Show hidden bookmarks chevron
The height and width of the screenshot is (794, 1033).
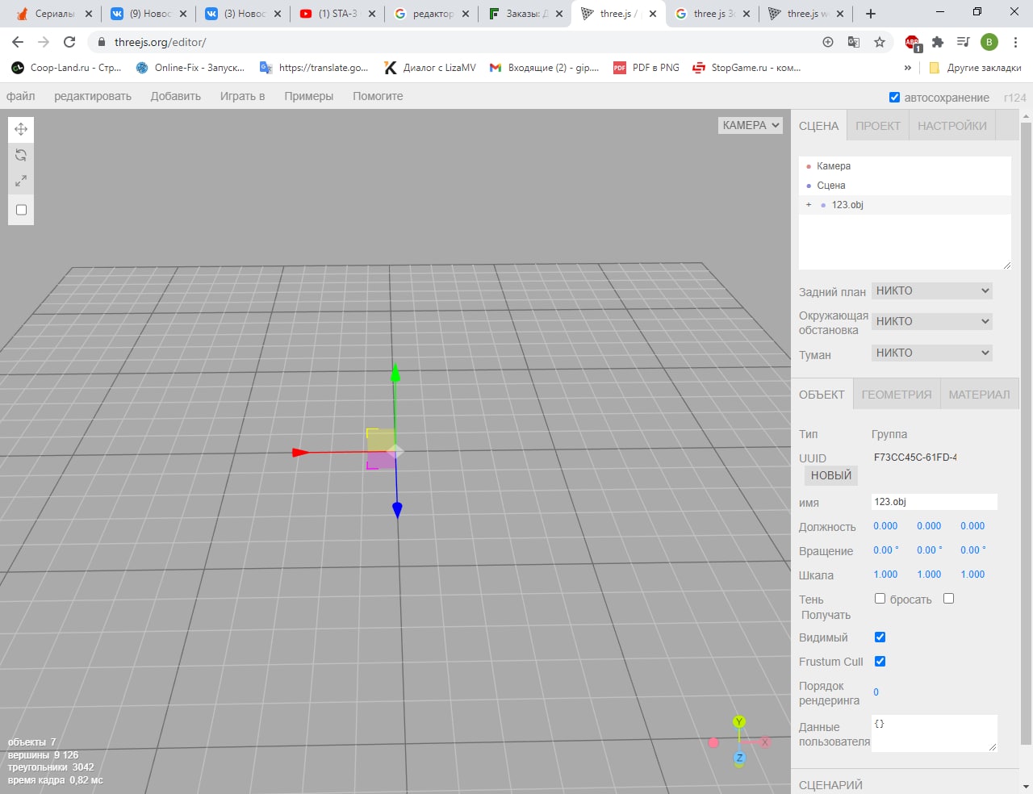(908, 68)
